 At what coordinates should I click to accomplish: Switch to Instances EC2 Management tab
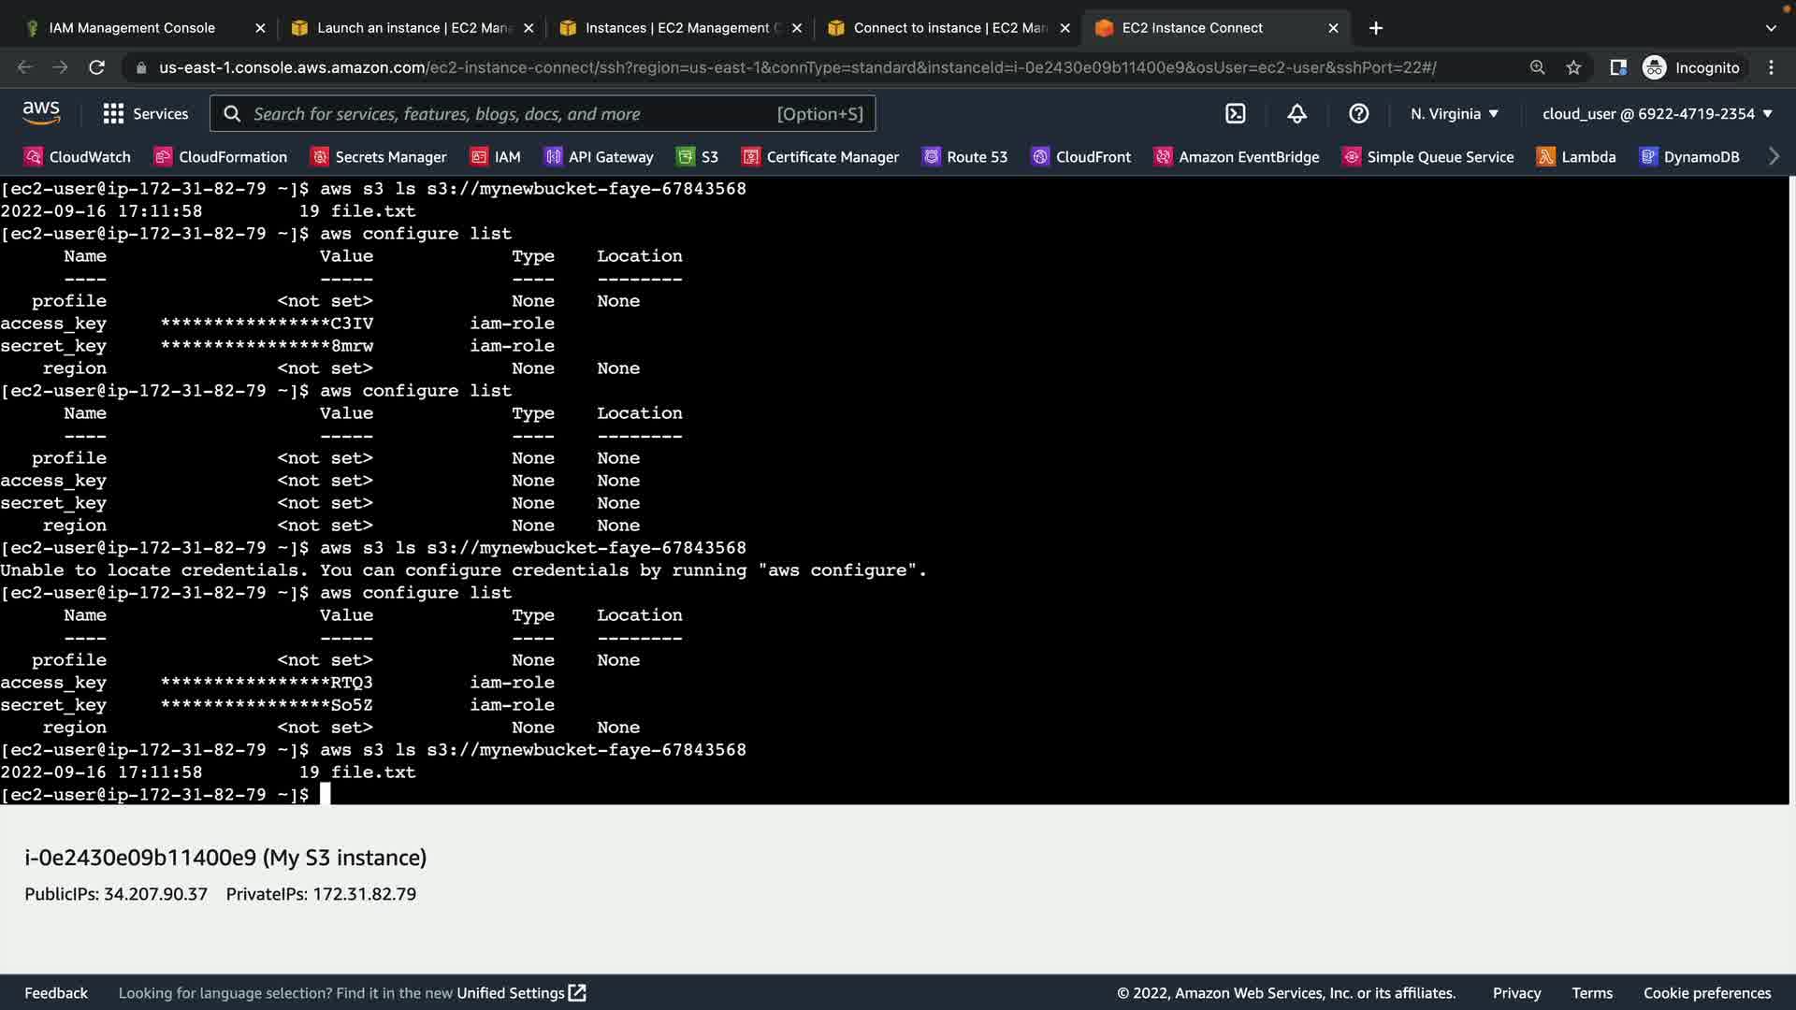[677, 28]
